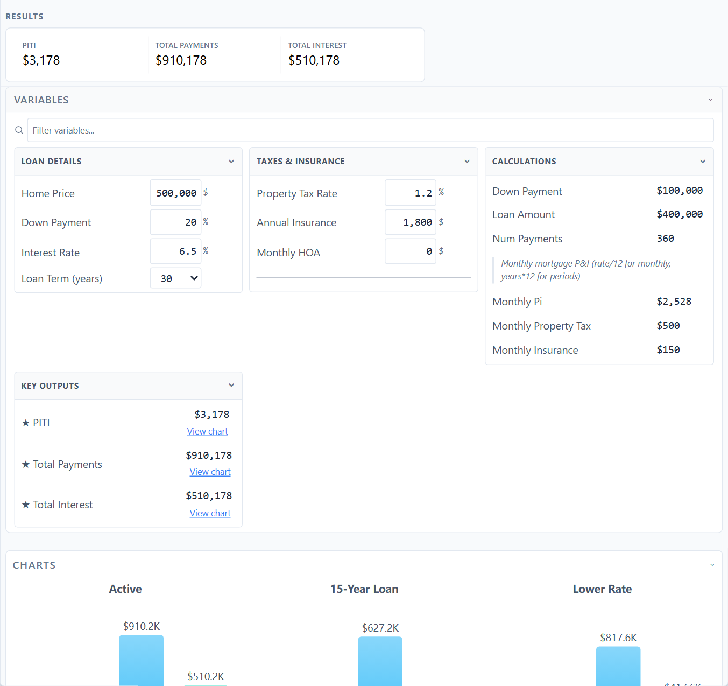
Task: Click the Total Payments result value $910,178
Action: click(181, 60)
